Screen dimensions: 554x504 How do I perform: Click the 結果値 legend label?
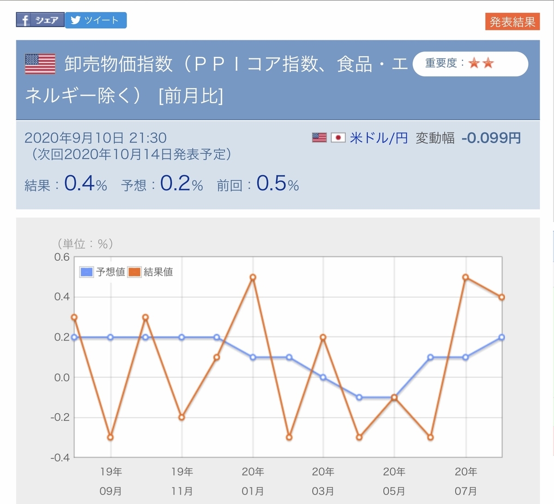tap(158, 272)
